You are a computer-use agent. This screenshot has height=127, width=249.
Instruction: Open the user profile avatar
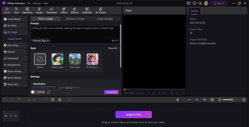[206, 3]
